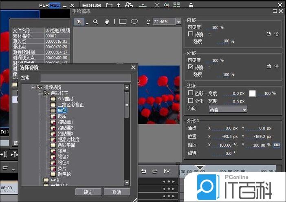Viewport: 286px width, 202px height.
Task: Open the 22.46% zoom level dropdown
Action: tap(178, 22)
